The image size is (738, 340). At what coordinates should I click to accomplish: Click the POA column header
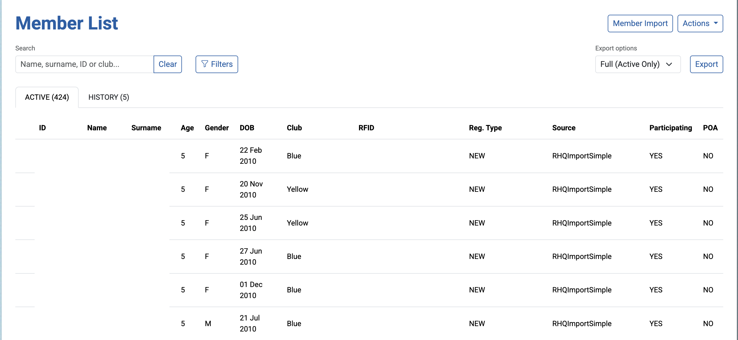[x=710, y=128]
